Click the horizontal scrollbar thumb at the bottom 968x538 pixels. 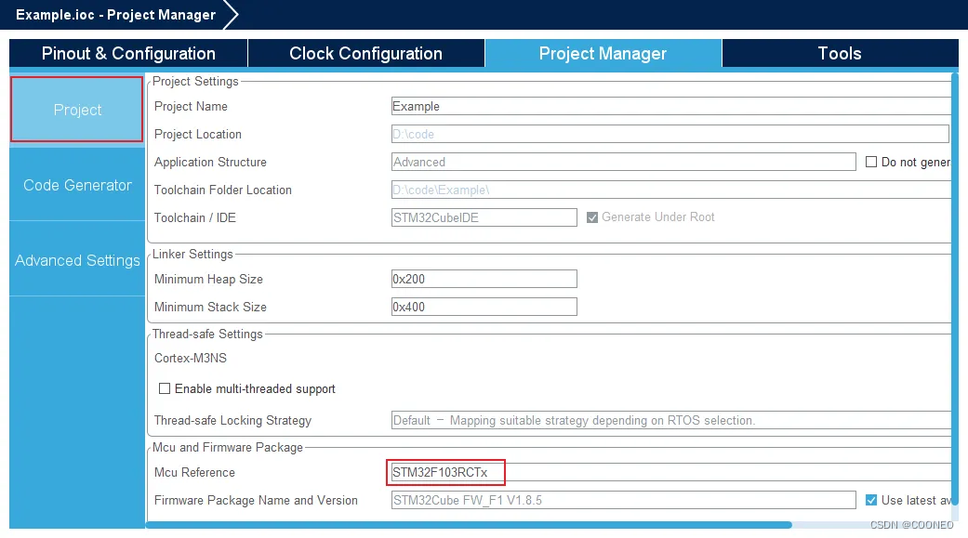(470, 525)
